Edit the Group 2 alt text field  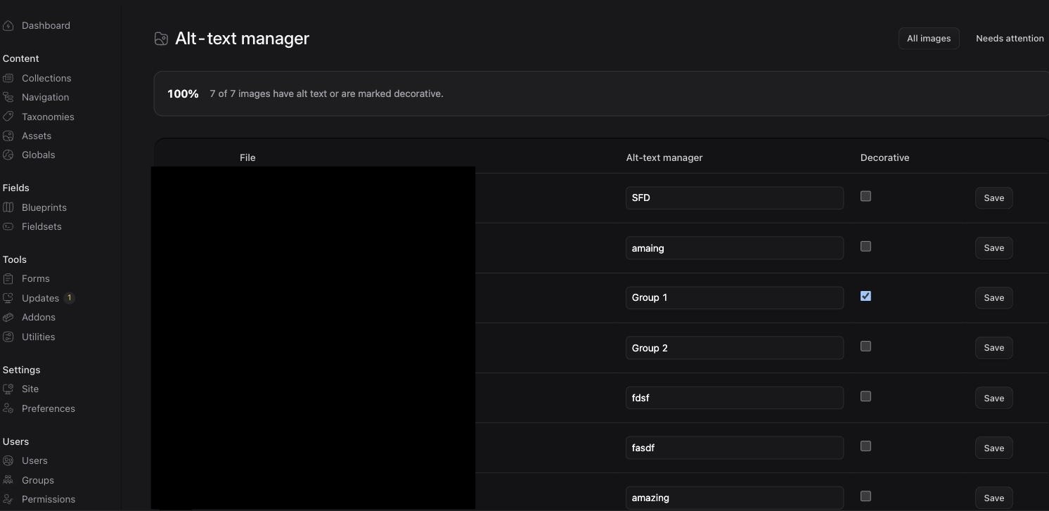[735, 348]
